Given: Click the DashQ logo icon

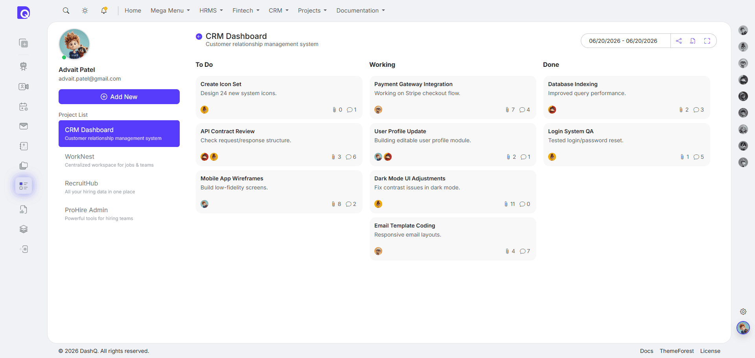Looking at the screenshot, I should pyautogui.click(x=24, y=13).
